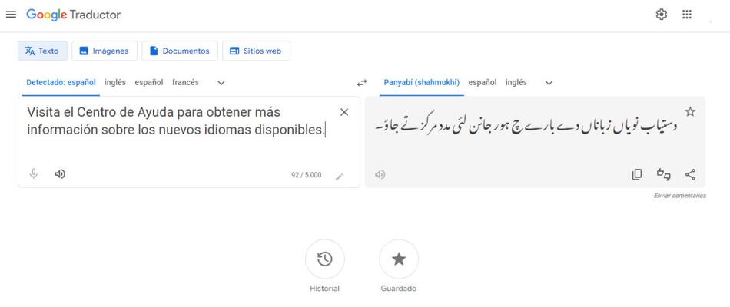Viewport: 730px width, 307px height.
Task: Expand target language list chevron
Action: [x=549, y=83]
